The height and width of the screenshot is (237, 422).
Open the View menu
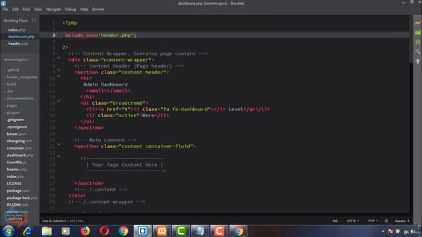pos(38,9)
